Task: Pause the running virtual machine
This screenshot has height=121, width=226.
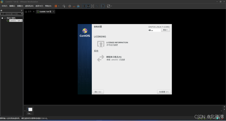Action: (56, 6)
